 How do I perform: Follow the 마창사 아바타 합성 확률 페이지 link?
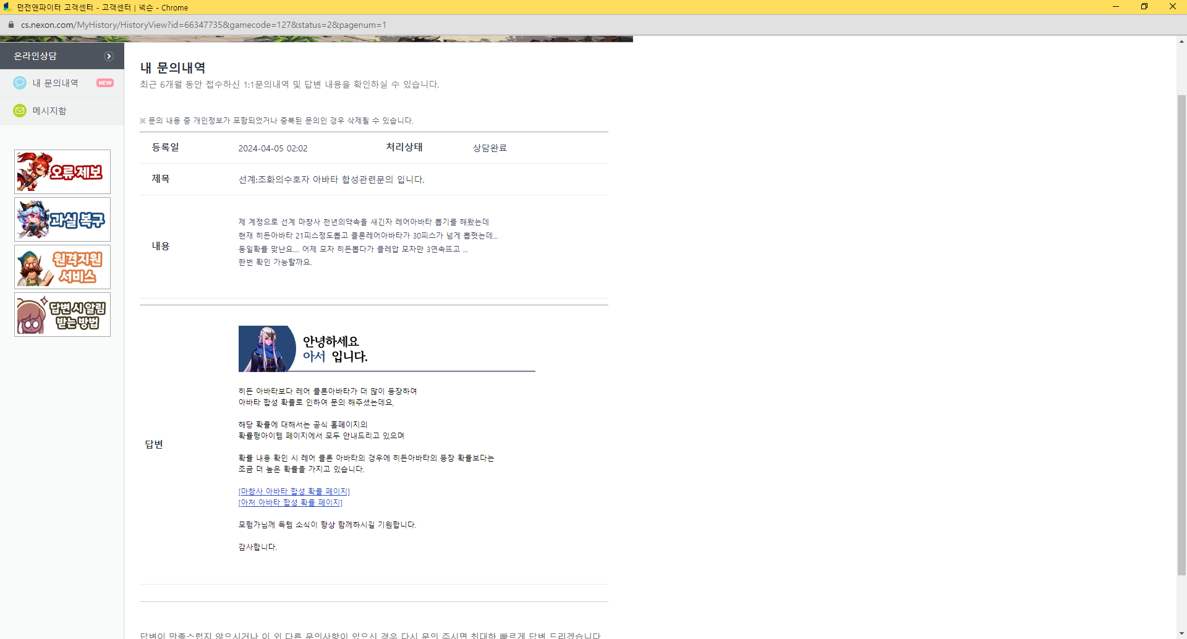click(294, 491)
